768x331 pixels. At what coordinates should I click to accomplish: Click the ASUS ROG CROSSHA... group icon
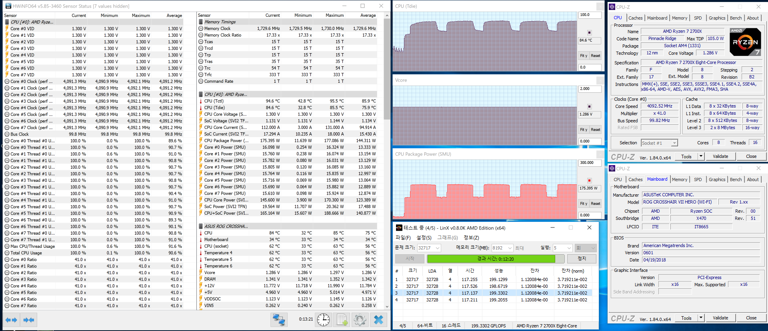[x=201, y=226]
